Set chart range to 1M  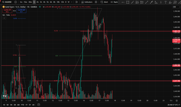(x=11, y=105)
